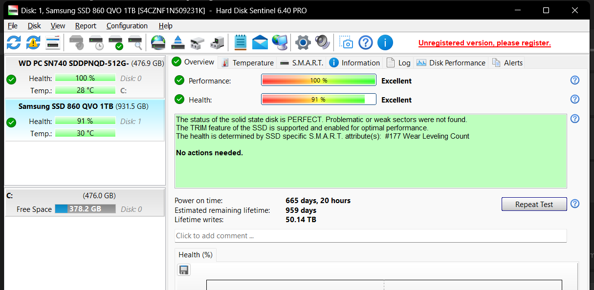
Task: Click the C: Free Space 378.2 GB bar
Action: tap(85, 209)
